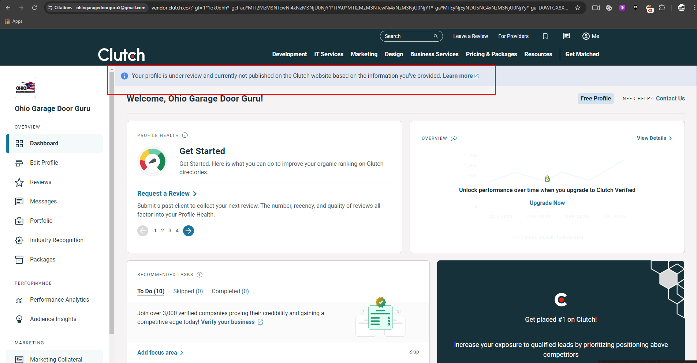Screen dimensions: 697x363
Task: Click Get Matched in navigation
Action: tap(582, 54)
